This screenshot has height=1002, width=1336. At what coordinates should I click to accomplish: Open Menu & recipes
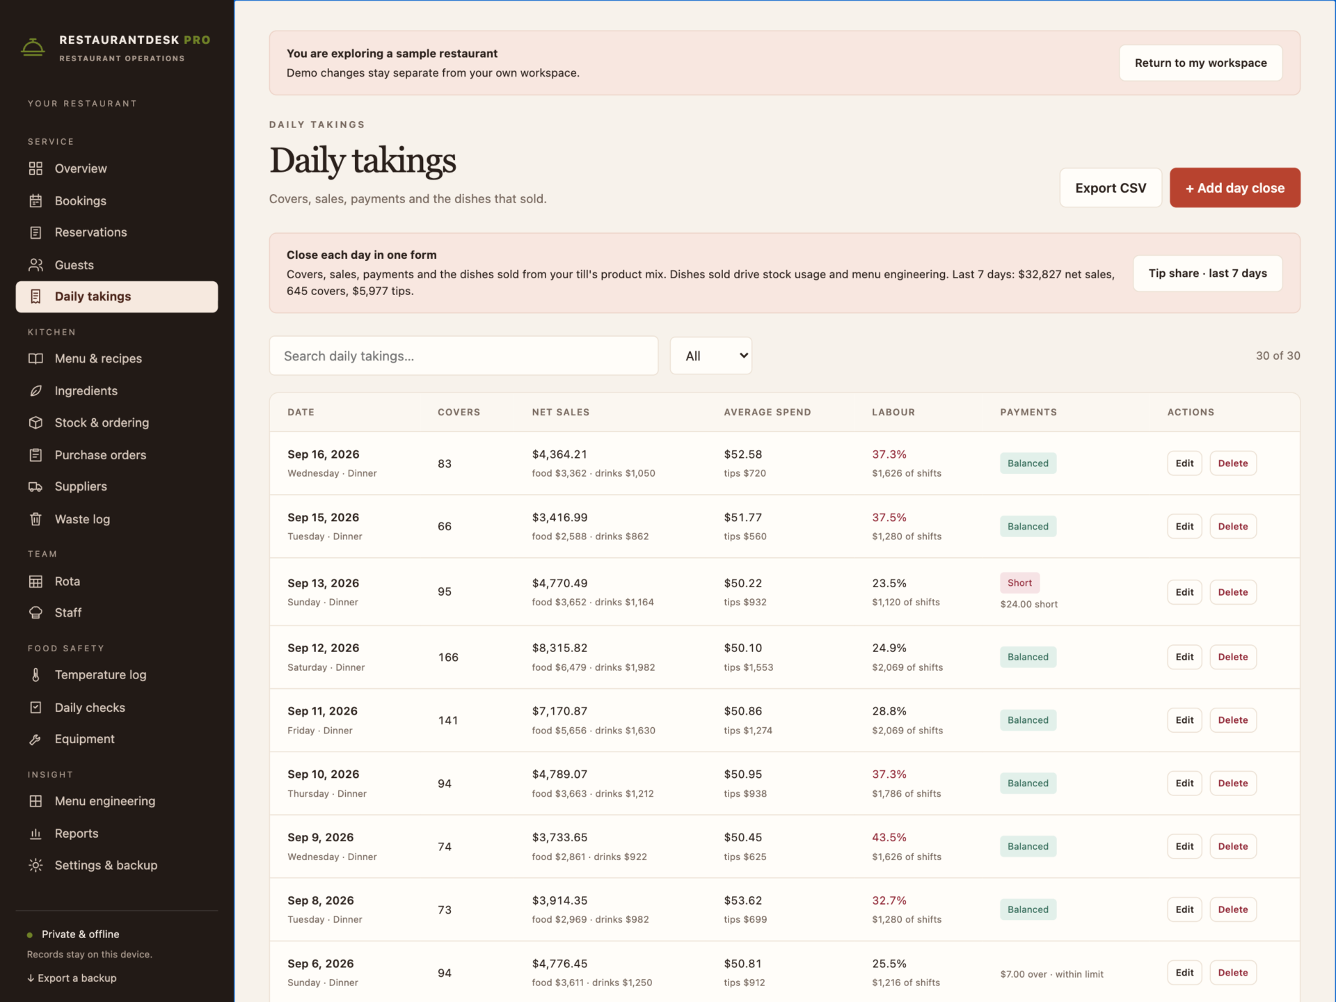[x=117, y=358]
